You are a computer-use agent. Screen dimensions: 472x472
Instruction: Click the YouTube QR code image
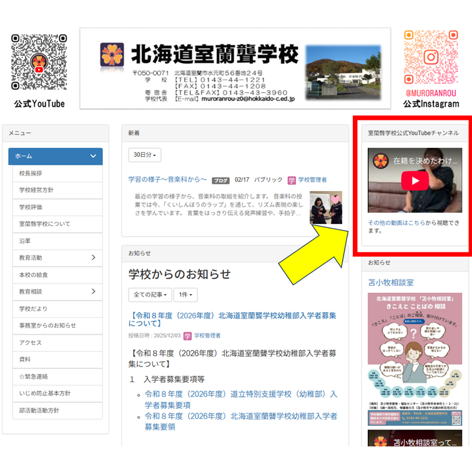coord(39,62)
